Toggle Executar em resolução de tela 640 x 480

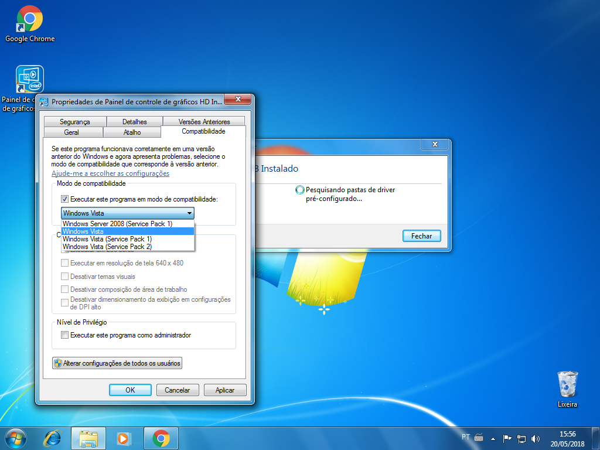pyautogui.click(x=64, y=263)
